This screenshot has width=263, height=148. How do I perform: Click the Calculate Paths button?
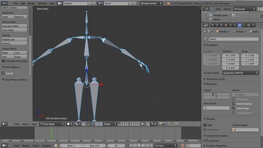[x=14, y=26]
